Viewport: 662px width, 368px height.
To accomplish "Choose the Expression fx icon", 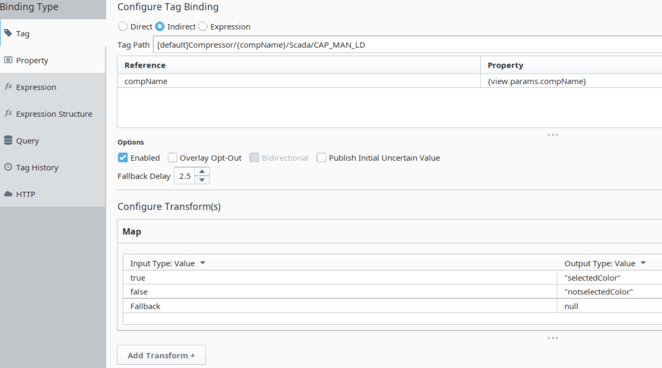I will [8, 87].
